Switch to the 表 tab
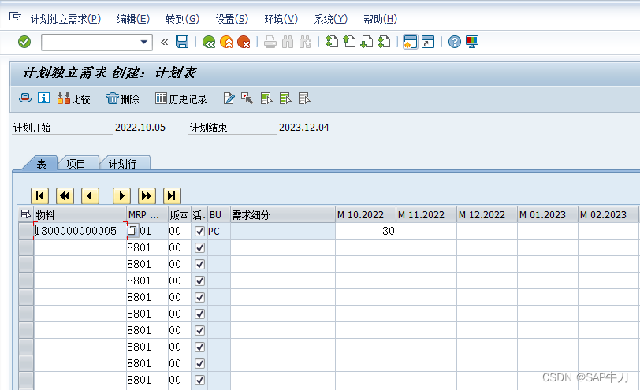Viewport: 640px width, 390px height. pos(41,164)
